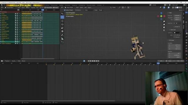The height and width of the screenshot is (105, 188).
Task: Select the Move tool
Action: [62, 21]
